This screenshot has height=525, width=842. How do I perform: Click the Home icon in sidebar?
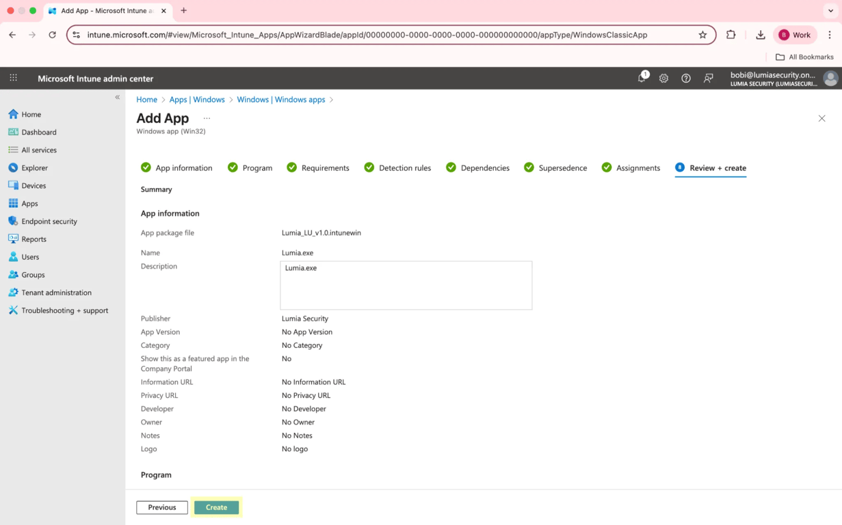pyautogui.click(x=13, y=114)
